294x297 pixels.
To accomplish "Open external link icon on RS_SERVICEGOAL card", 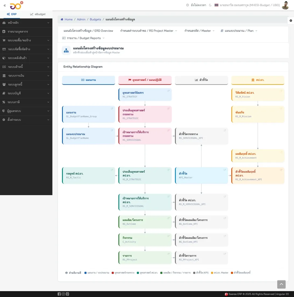I will point(168,130).
